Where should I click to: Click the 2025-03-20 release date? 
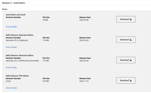(x=84, y=40)
